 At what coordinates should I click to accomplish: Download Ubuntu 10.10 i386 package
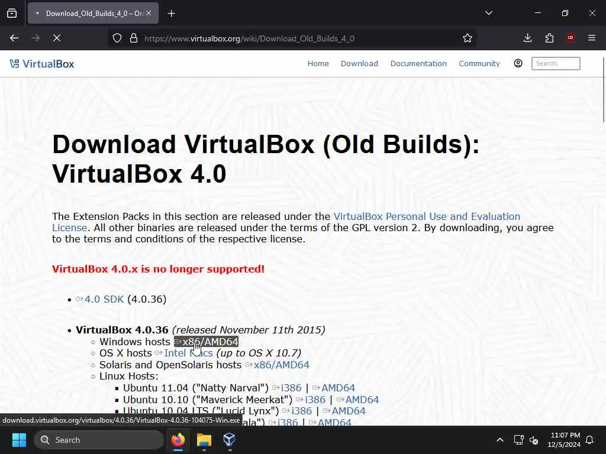coord(315,400)
